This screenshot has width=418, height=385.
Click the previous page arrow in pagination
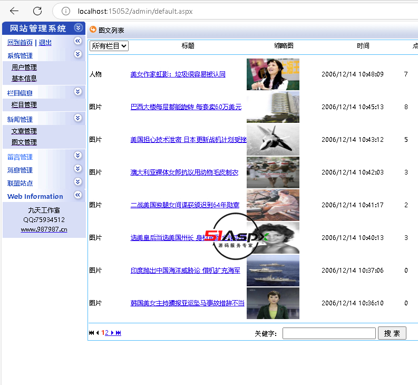pyautogui.click(x=98, y=333)
